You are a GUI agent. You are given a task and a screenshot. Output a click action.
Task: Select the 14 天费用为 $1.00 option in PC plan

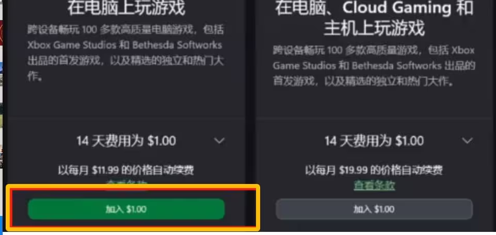[x=126, y=141]
